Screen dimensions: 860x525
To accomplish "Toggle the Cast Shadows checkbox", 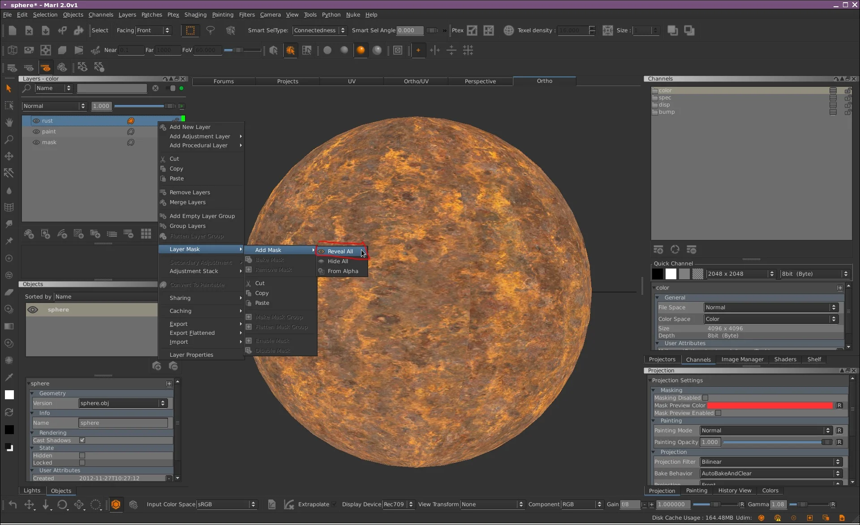I will point(82,440).
